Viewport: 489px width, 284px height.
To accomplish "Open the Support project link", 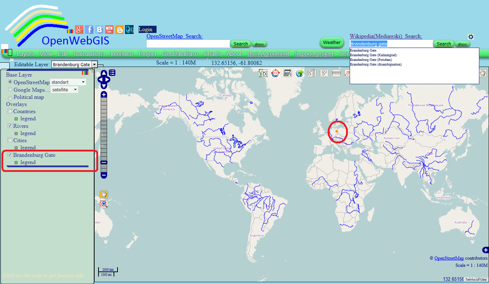I will click(x=313, y=54).
